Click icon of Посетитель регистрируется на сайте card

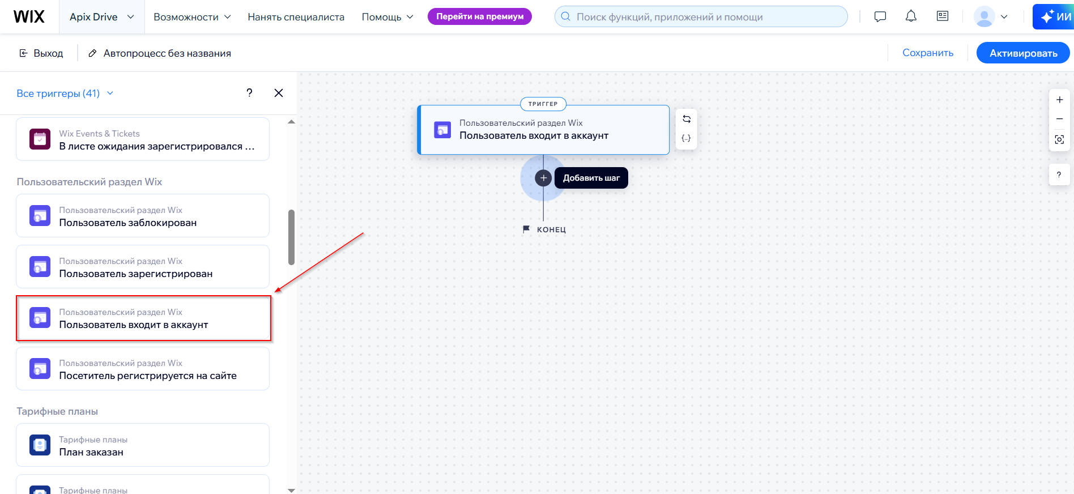tap(40, 368)
